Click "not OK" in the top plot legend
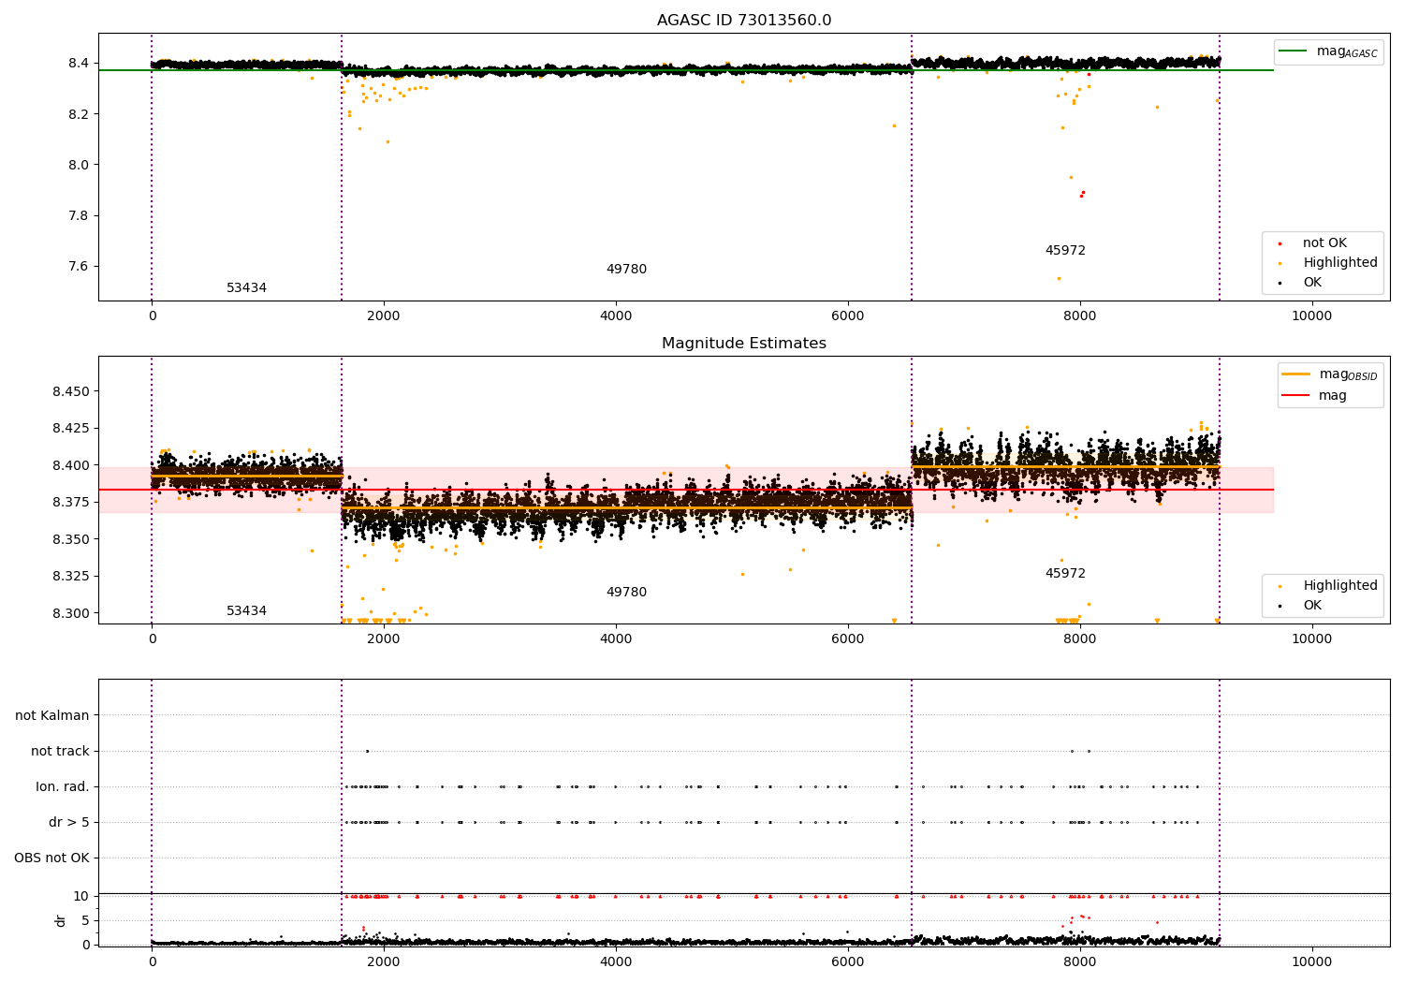The width and height of the screenshot is (1404, 983). pos(1324,243)
